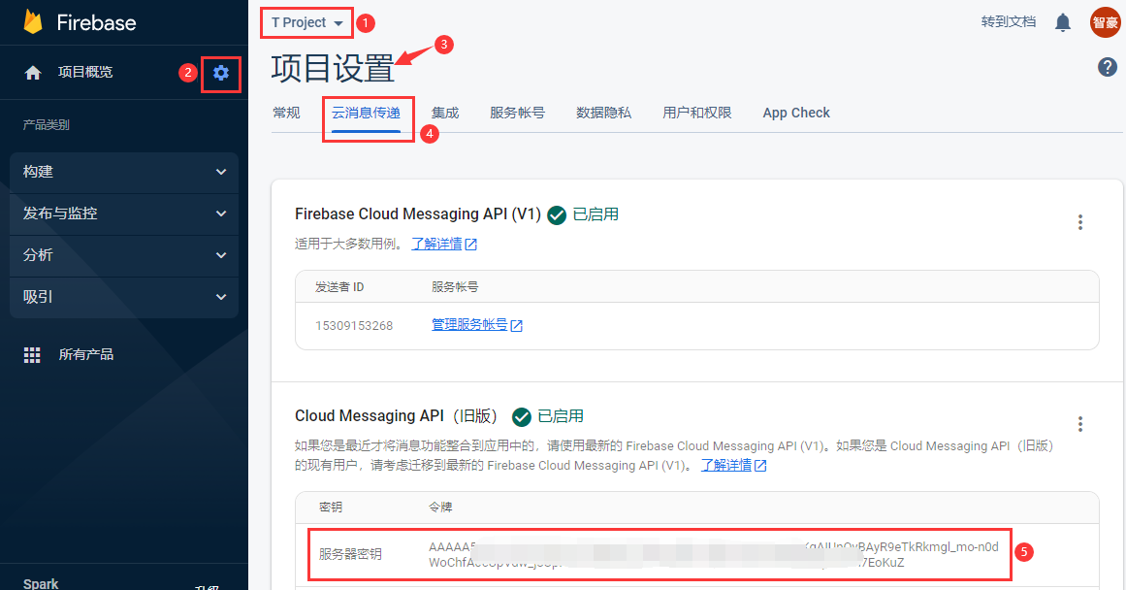Click the 令牌 column header
Viewport: 1126px width, 590px height.
[x=440, y=508]
